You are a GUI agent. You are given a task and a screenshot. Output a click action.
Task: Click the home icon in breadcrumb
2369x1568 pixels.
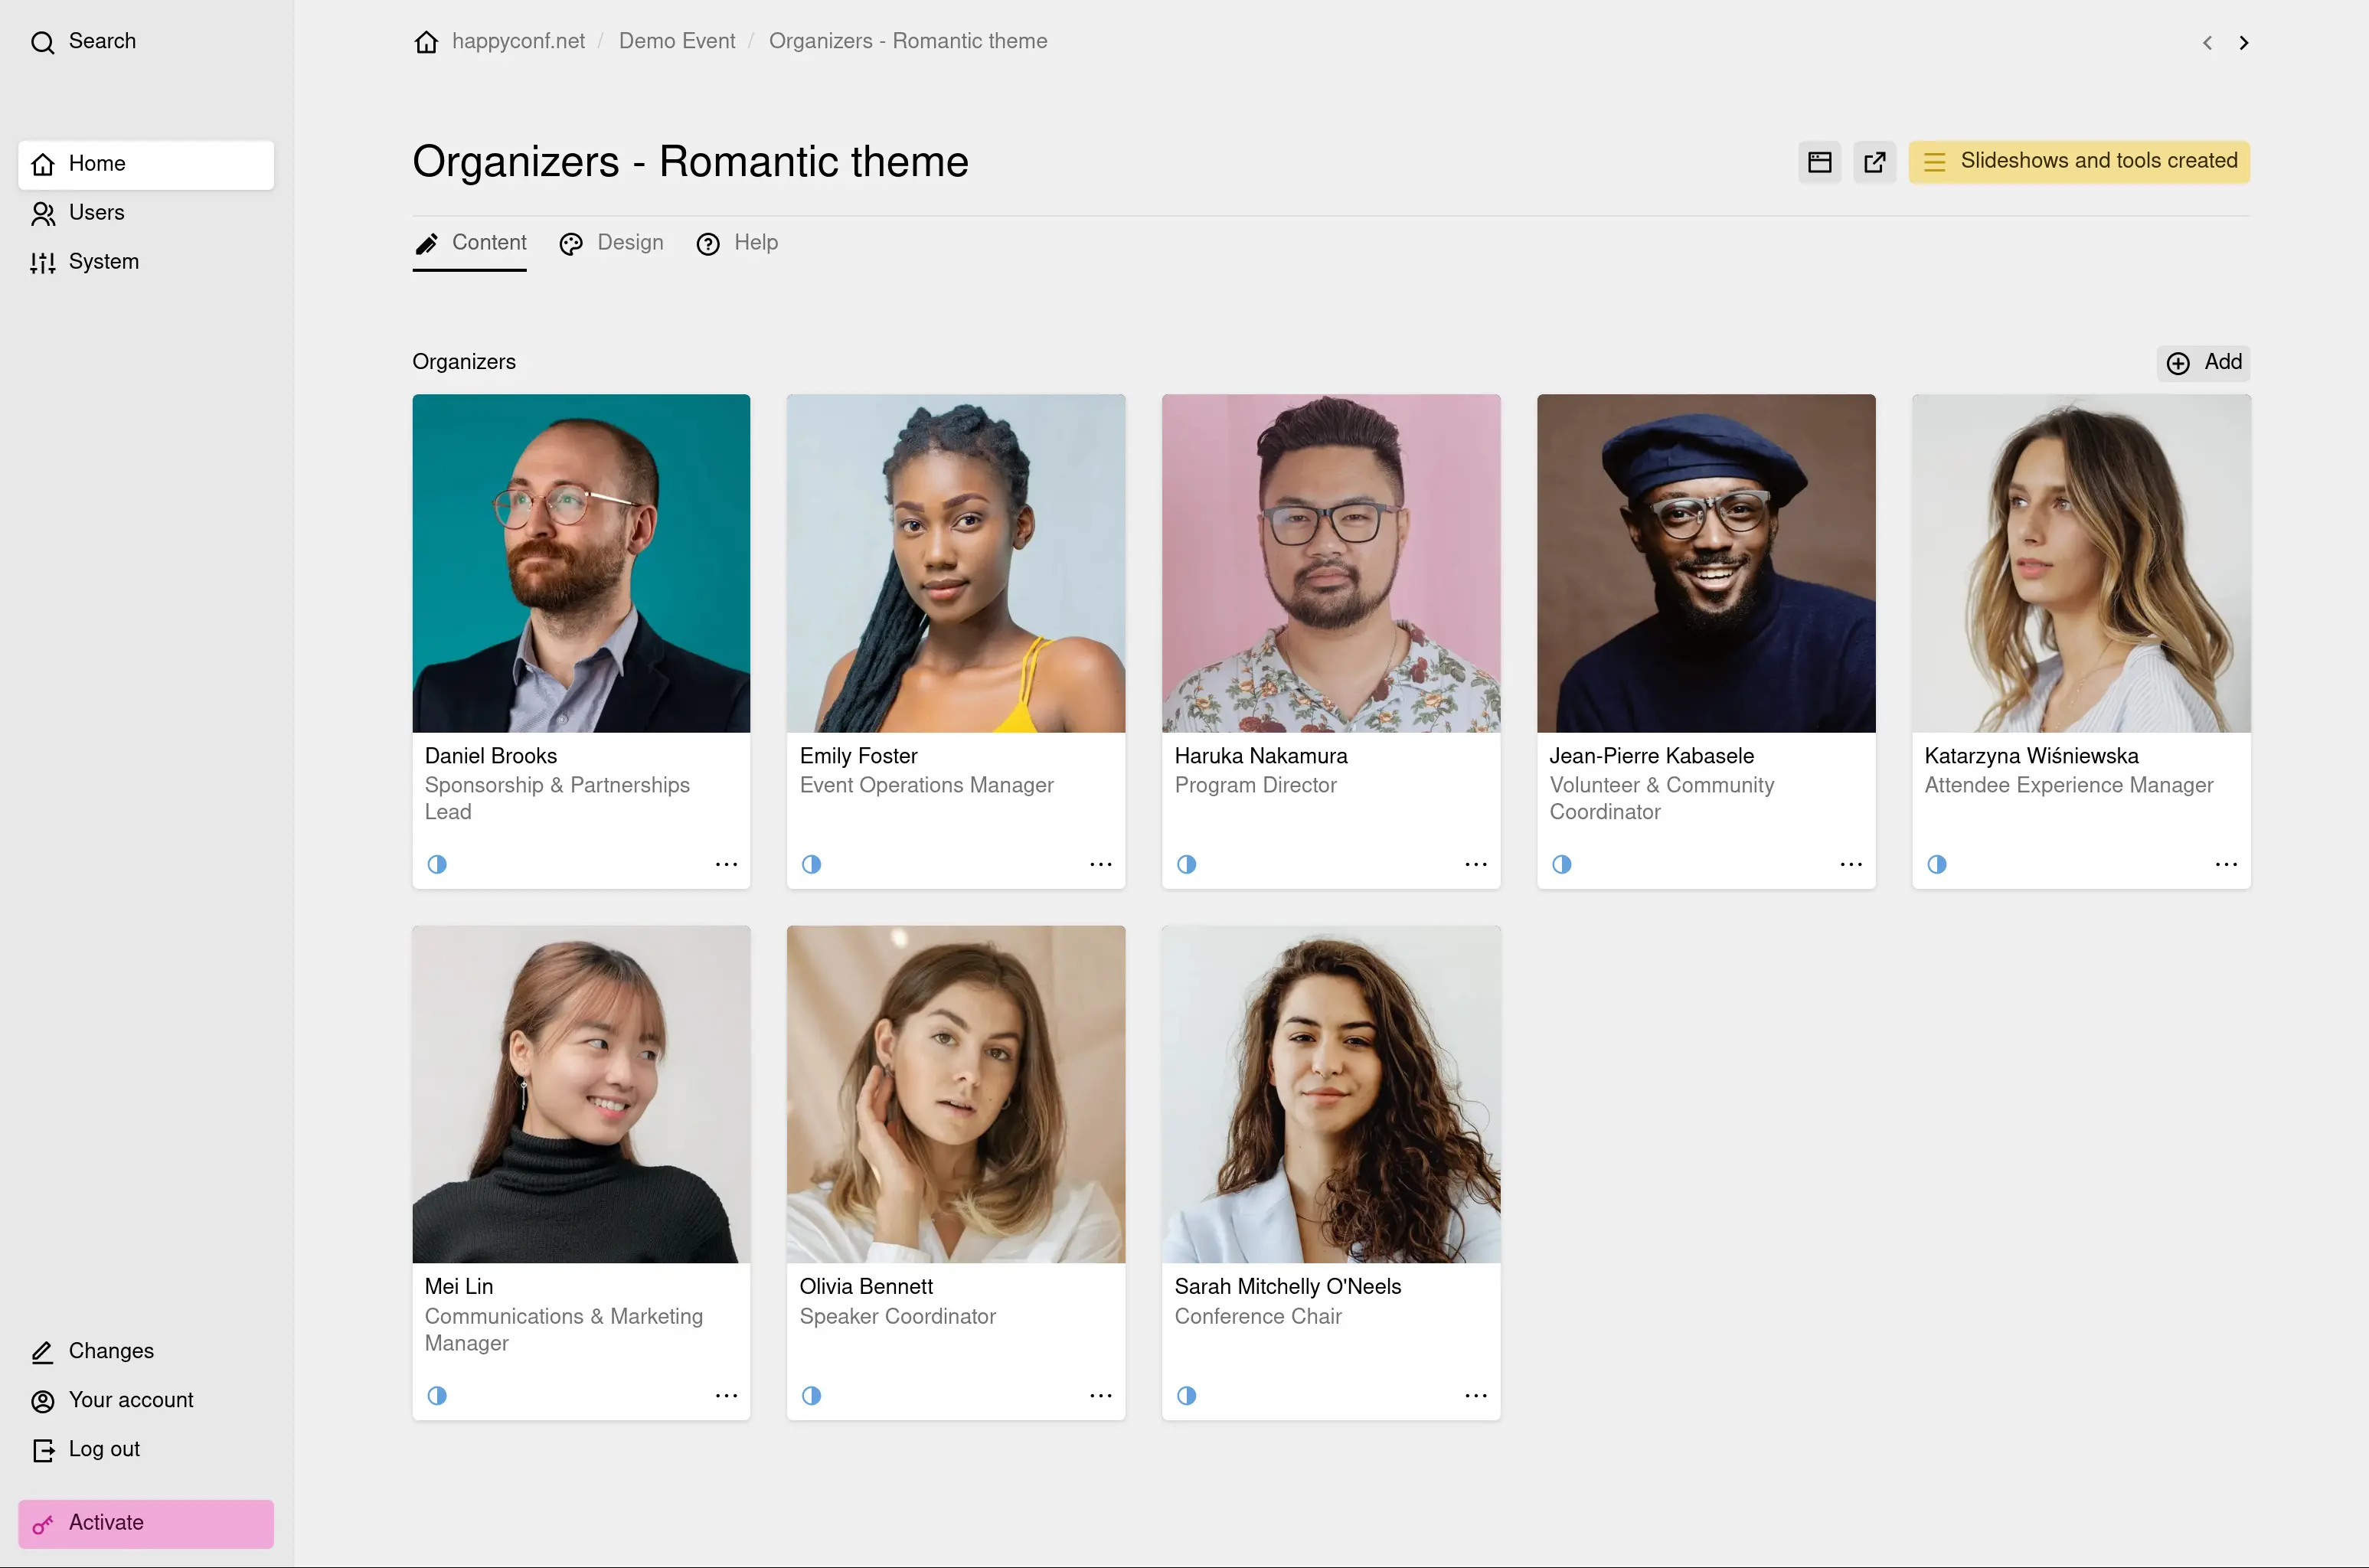pos(426,42)
